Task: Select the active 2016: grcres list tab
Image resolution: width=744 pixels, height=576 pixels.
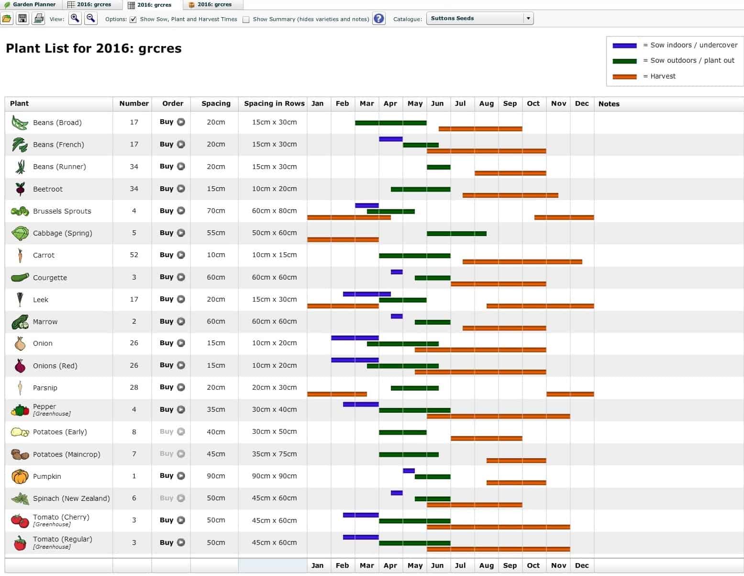Action: tap(153, 5)
